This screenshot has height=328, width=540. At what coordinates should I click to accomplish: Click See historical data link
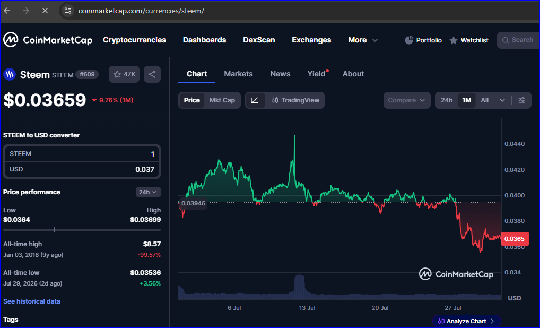click(x=32, y=301)
